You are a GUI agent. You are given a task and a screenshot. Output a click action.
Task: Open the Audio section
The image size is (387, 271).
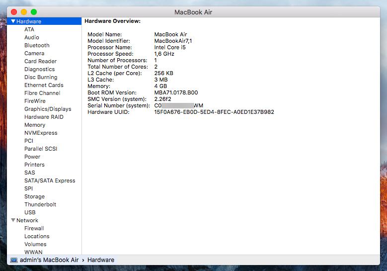click(x=32, y=37)
